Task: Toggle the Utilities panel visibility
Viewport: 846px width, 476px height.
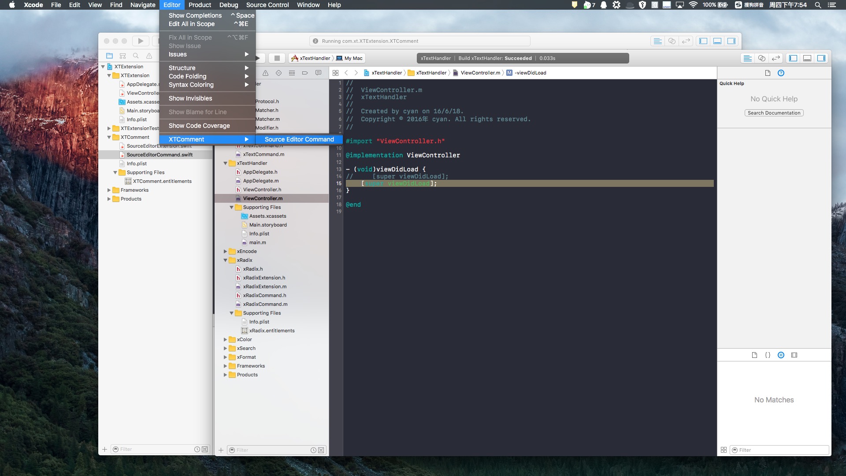Action: coord(821,58)
